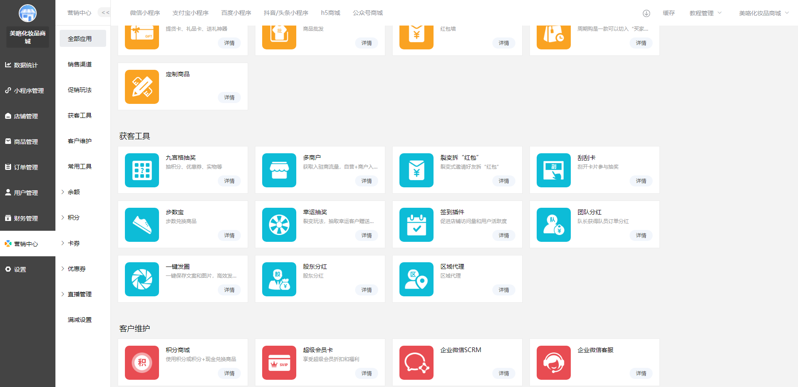Click the 区域代理 location icon
This screenshot has height=387, width=798.
(x=416, y=279)
